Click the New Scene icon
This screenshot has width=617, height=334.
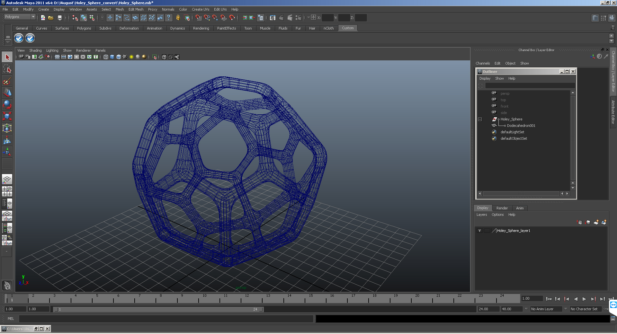[43, 18]
